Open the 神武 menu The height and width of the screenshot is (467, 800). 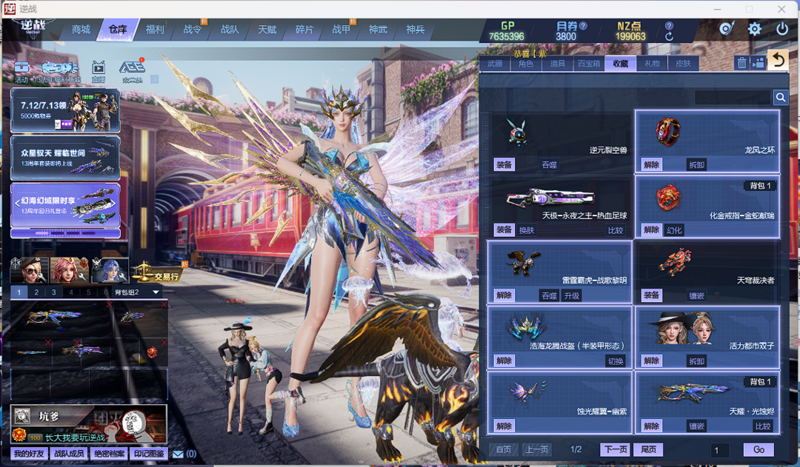click(x=378, y=30)
